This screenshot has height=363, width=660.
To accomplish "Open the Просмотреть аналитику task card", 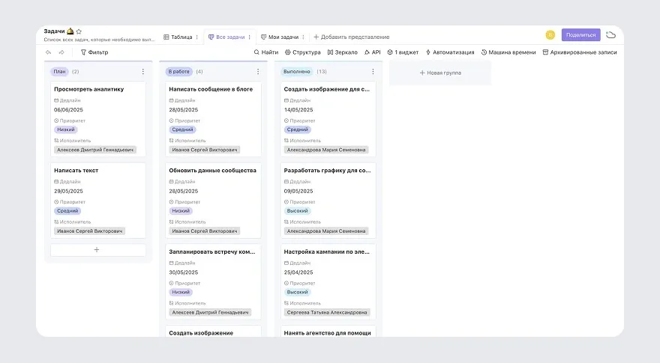I will (88, 89).
